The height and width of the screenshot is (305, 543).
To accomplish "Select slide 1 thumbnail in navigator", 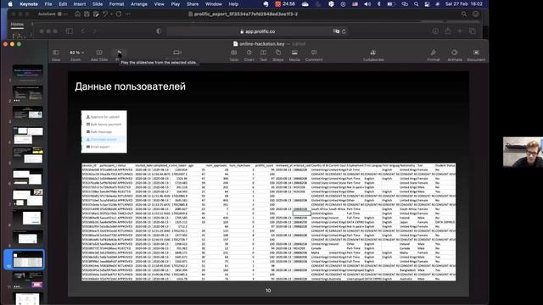I will tap(28, 74).
